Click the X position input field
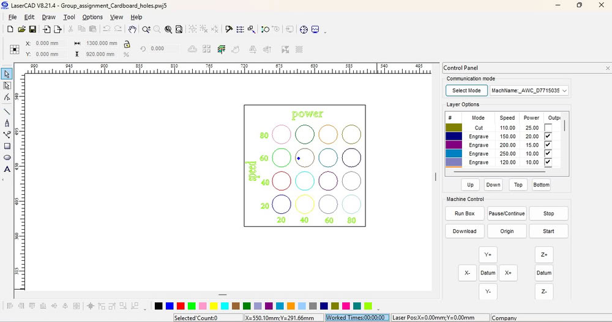This screenshot has height=322, width=612. pyautogui.click(x=50, y=43)
